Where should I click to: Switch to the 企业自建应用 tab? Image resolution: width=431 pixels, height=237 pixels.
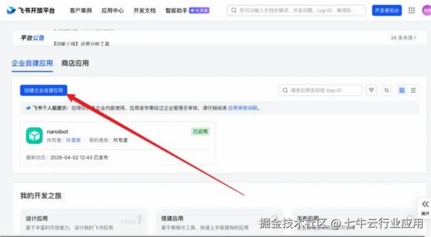coord(32,63)
